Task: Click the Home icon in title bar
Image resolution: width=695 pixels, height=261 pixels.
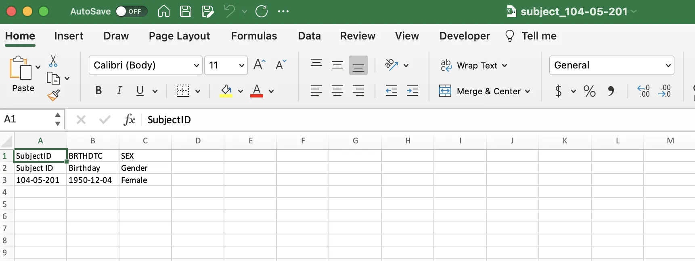Action: [x=163, y=11]
